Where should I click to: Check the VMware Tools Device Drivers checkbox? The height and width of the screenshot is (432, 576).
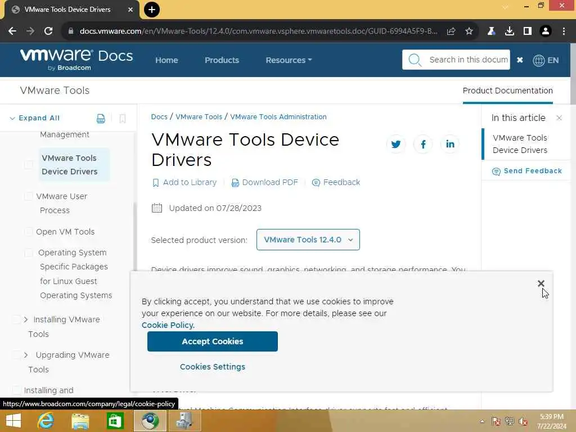(x=28, y=165)
